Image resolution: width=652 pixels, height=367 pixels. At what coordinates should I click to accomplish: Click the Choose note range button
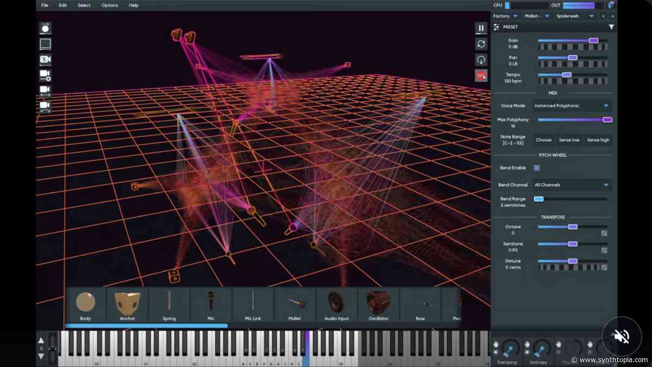coord(543,140)
